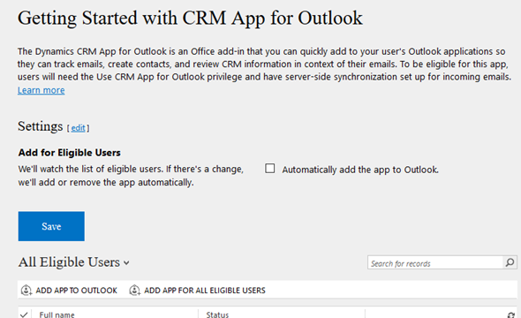This screenshot has height=318, width=521.
Task: Expand the All Eligible Users view dropdown
Action: tap(126, 263)
